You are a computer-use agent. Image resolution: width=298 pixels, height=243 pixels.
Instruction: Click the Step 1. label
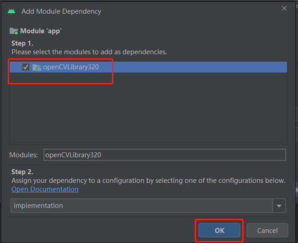pos(21,43)
